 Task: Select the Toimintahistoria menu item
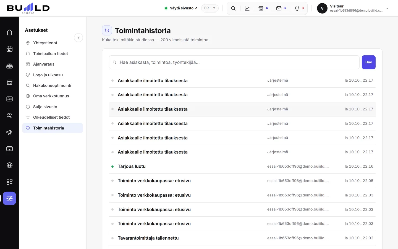pos(53,128)
